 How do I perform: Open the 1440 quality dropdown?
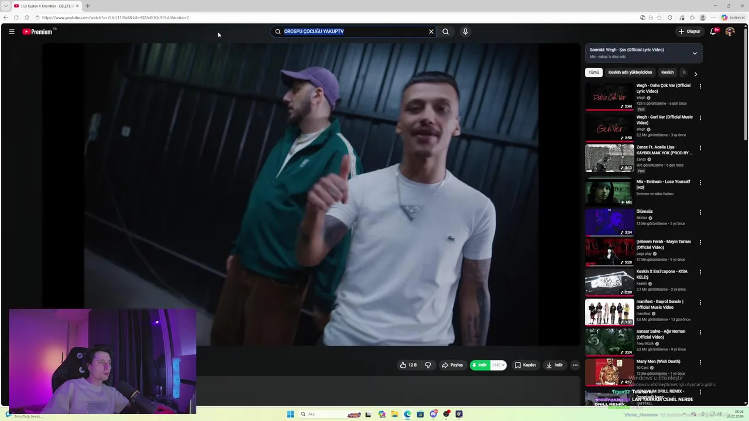[x=499, y=365]
